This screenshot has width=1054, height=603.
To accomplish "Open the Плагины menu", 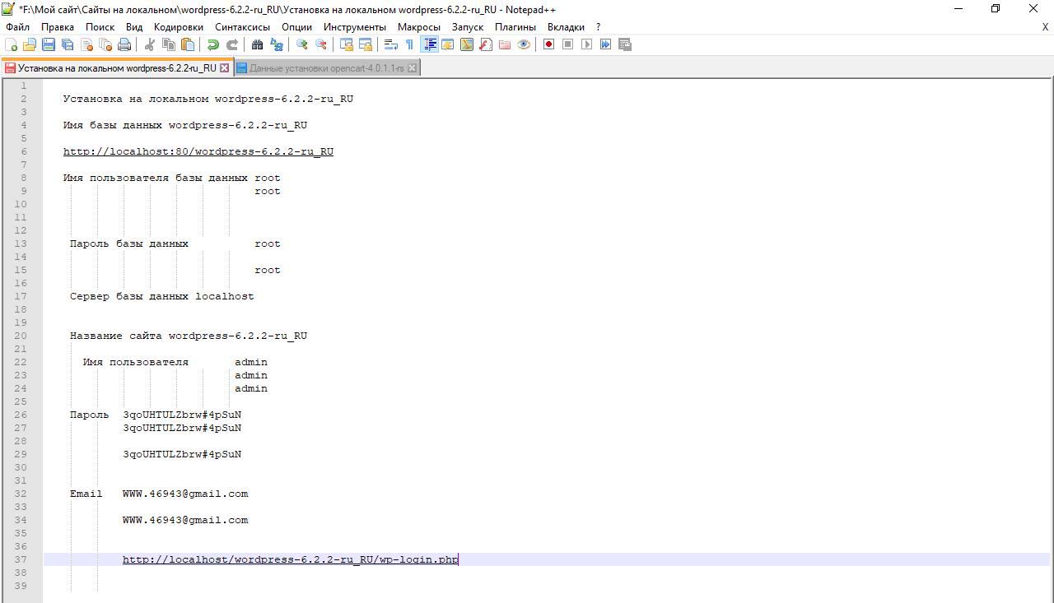I will [515, 26].
